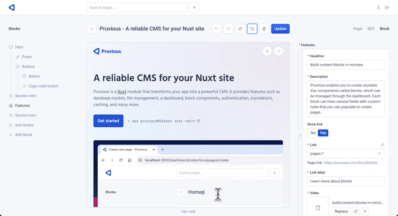Image resolution: width=398 pixels, height=216 pixels.
Task: Remove the selected video file
Action: (365, 211)
